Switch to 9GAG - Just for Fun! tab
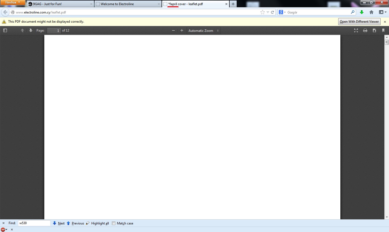 [x=60, y=4]
